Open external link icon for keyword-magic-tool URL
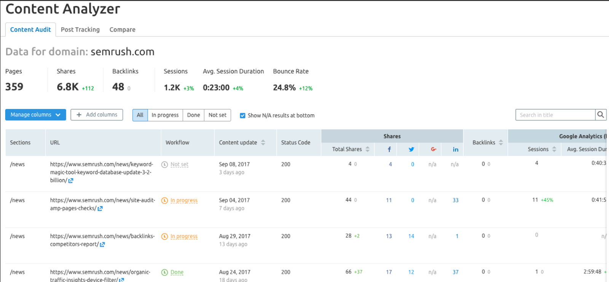 (x=71, y=181)
